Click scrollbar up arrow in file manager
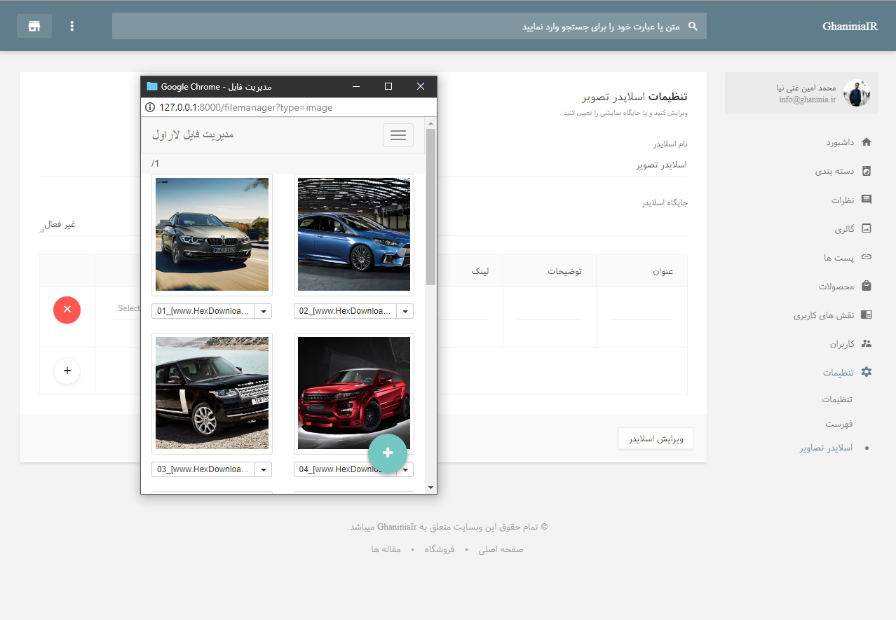This screenshot has height=620, width=896. click(x=430, y=123)
